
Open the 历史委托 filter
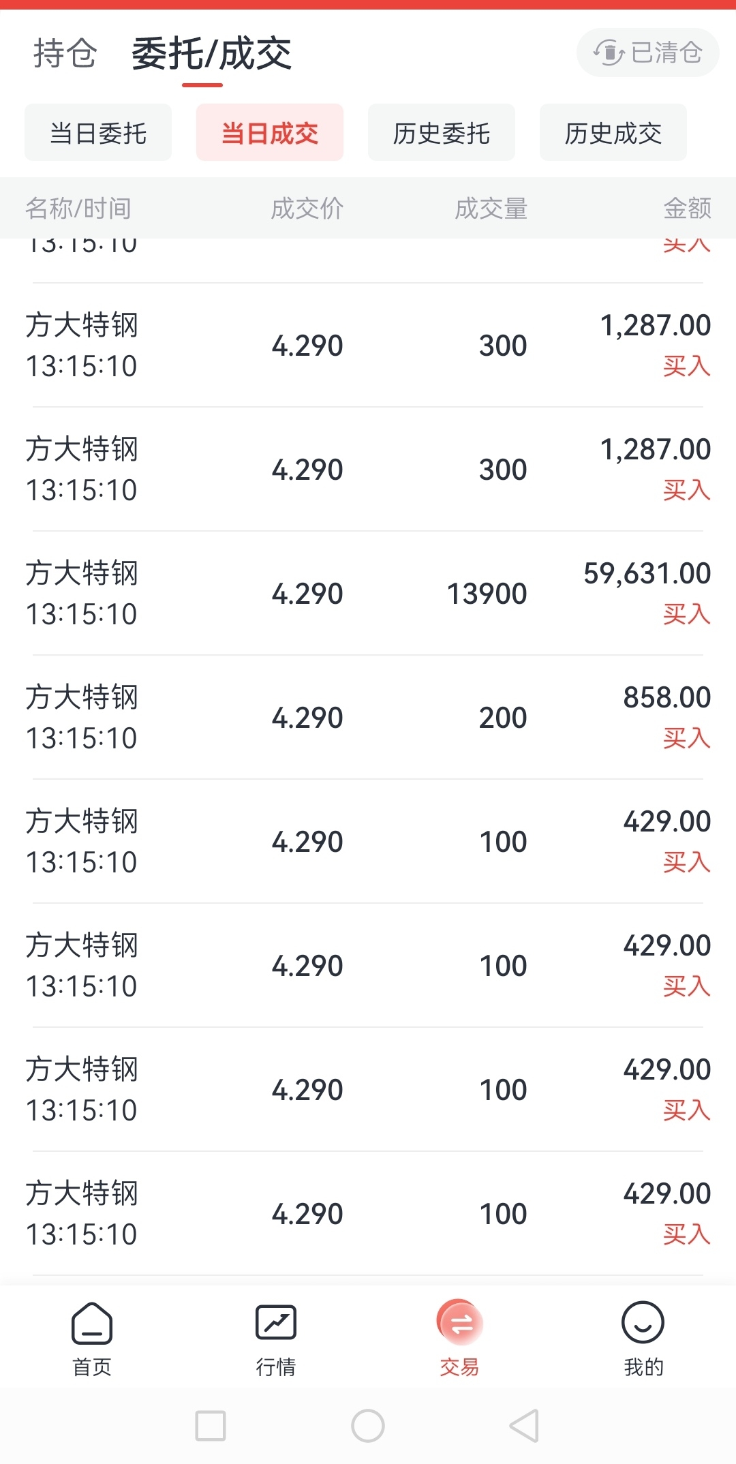click(442, 132)
